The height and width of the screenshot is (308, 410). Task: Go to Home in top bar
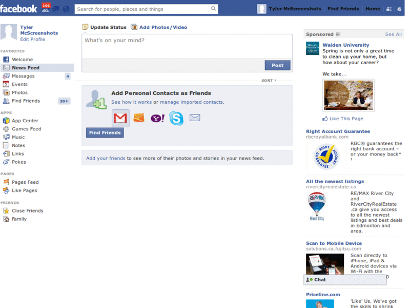[x=373, y=9]
